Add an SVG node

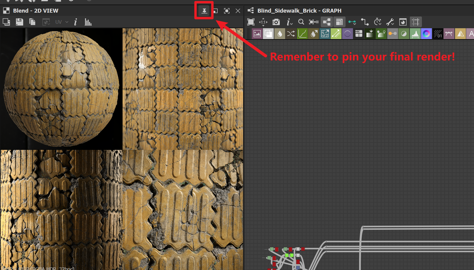[x=449, y=34]
